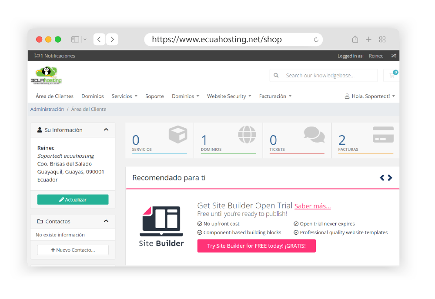Open the Saber más link
Screen dimensions: 435x299
[312, 206]
